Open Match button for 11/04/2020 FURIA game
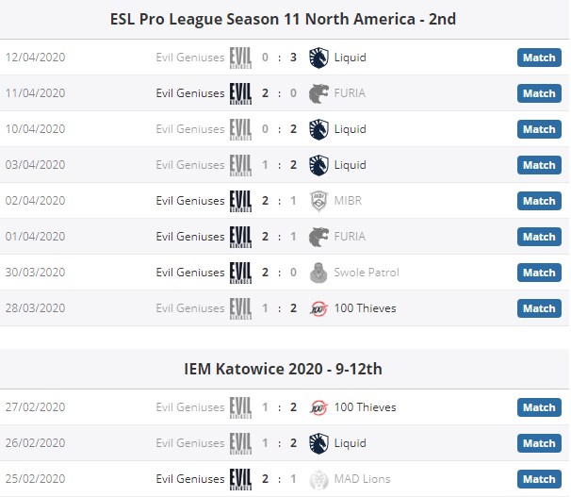 (539, 93)
